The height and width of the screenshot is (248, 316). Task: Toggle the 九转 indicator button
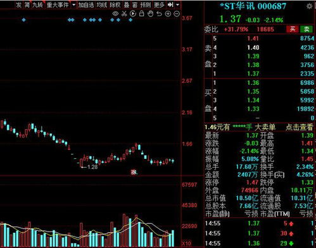pyautogui.click(x=37, y=4)
